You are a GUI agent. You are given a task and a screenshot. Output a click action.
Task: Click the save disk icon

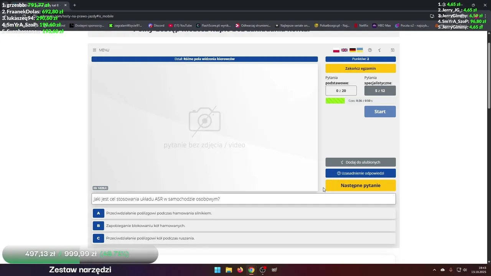392,50
